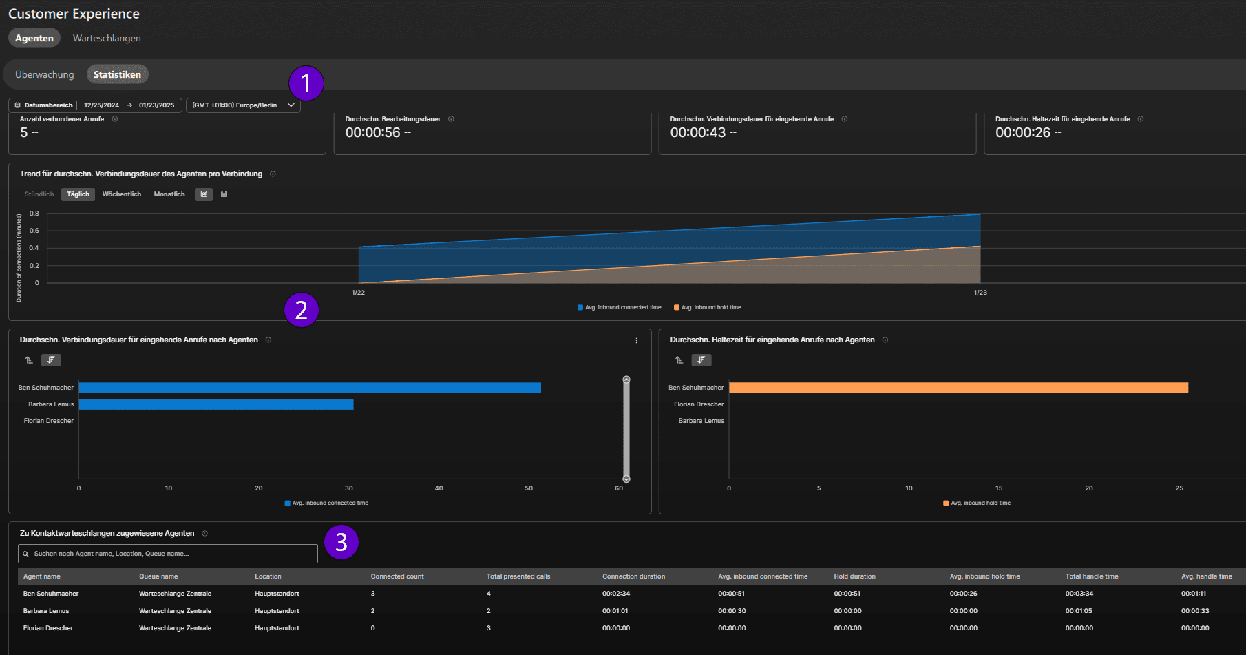Image resolution: width=1246 pixels, height=655 pixels.
Task: Click info icon beside Haltezeit für eingehende Anrufe card
Action: click(1141, 119)
